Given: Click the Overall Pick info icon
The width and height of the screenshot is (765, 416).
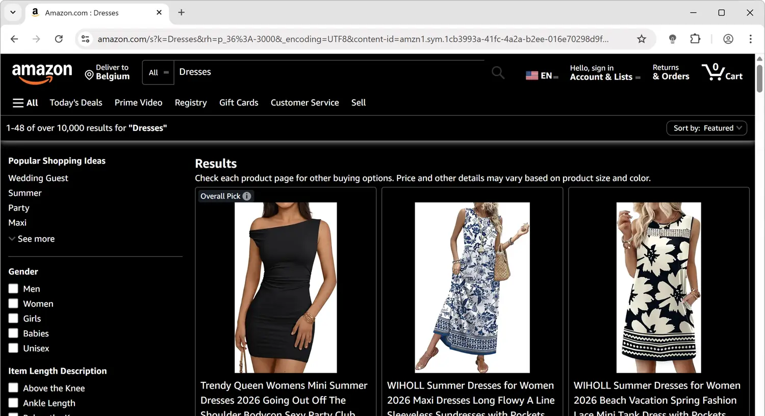Looking at the screenshot, I should point(246,196).
